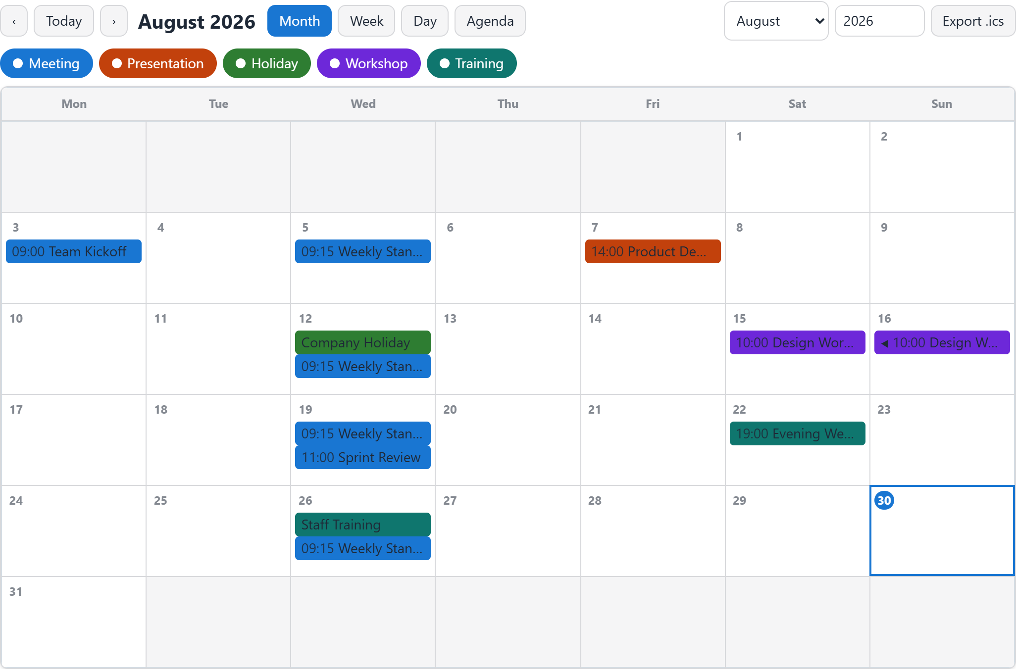The width and height of the screenshot is (1016, 669).
Task: Click the Today button
Action: pos(64,21)
